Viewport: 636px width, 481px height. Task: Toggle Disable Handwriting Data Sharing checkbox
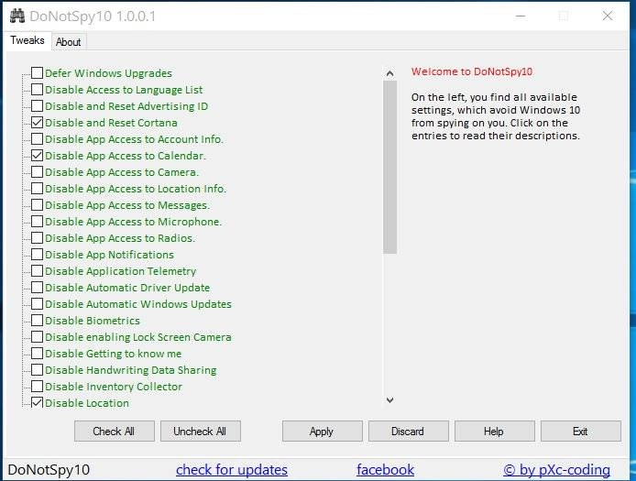[37, 370]
